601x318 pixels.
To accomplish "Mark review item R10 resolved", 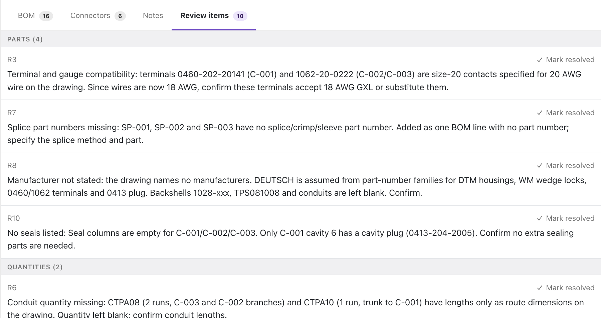I will [x=566, y=218].
